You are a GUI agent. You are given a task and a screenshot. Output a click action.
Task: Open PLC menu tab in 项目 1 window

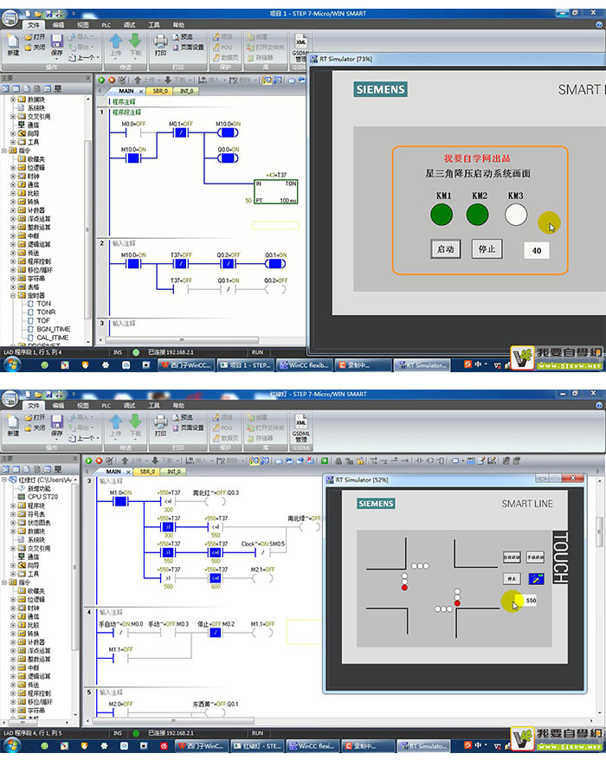click(x=106, y=25)
